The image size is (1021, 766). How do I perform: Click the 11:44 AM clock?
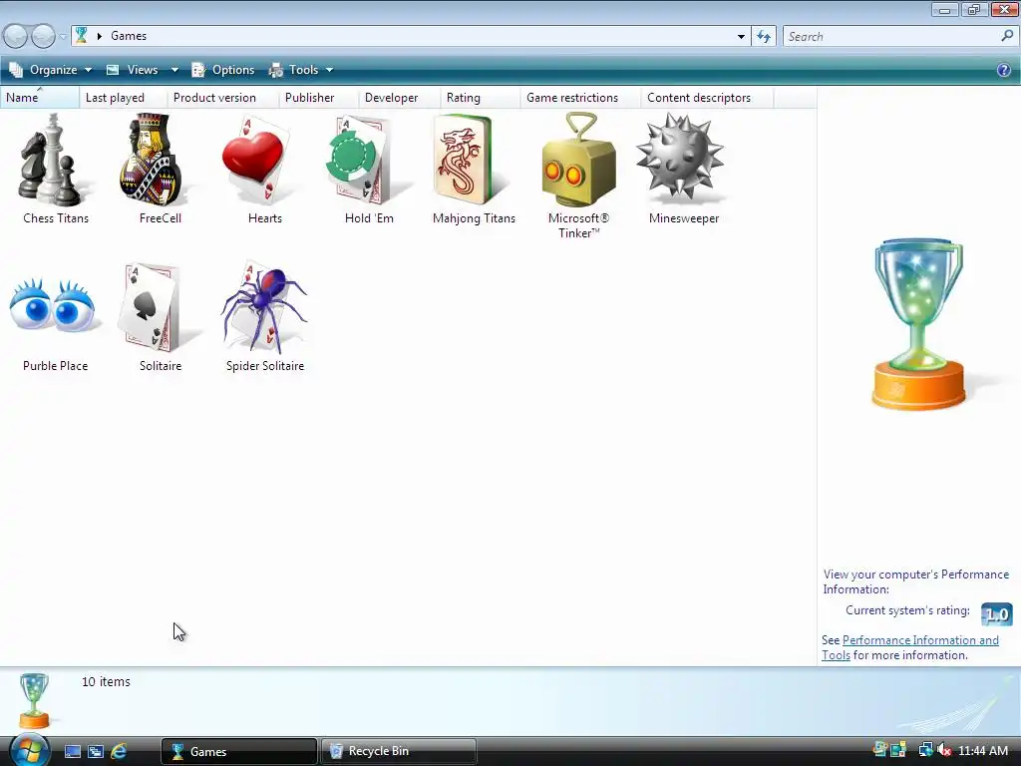tap(983, 751)
